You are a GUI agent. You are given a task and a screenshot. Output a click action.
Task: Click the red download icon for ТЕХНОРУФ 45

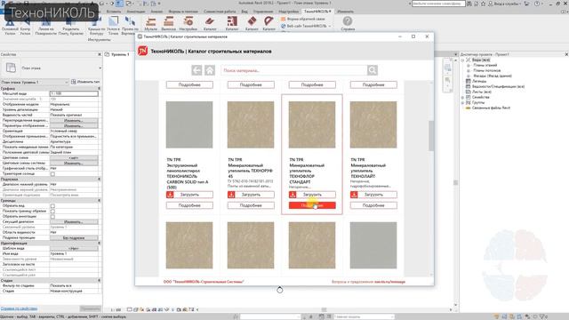tap(231, 195)
